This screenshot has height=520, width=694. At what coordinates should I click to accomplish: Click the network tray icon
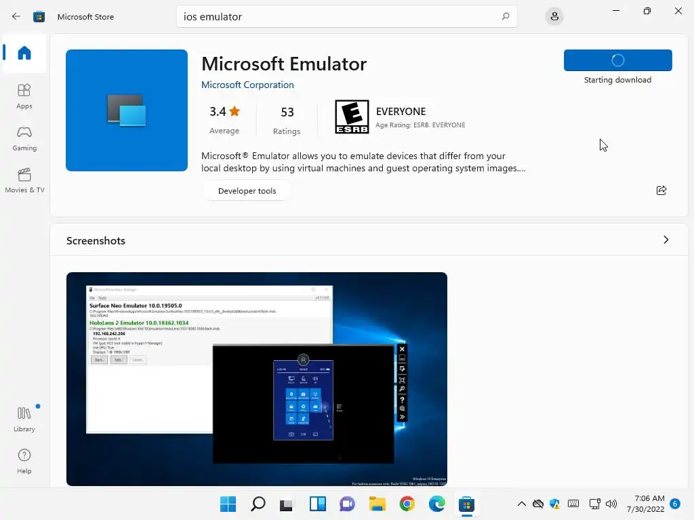594,504
